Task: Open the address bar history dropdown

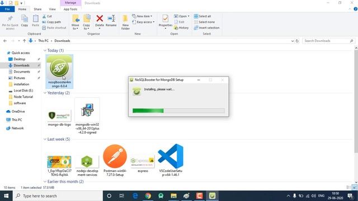Action: pos(293,41)
